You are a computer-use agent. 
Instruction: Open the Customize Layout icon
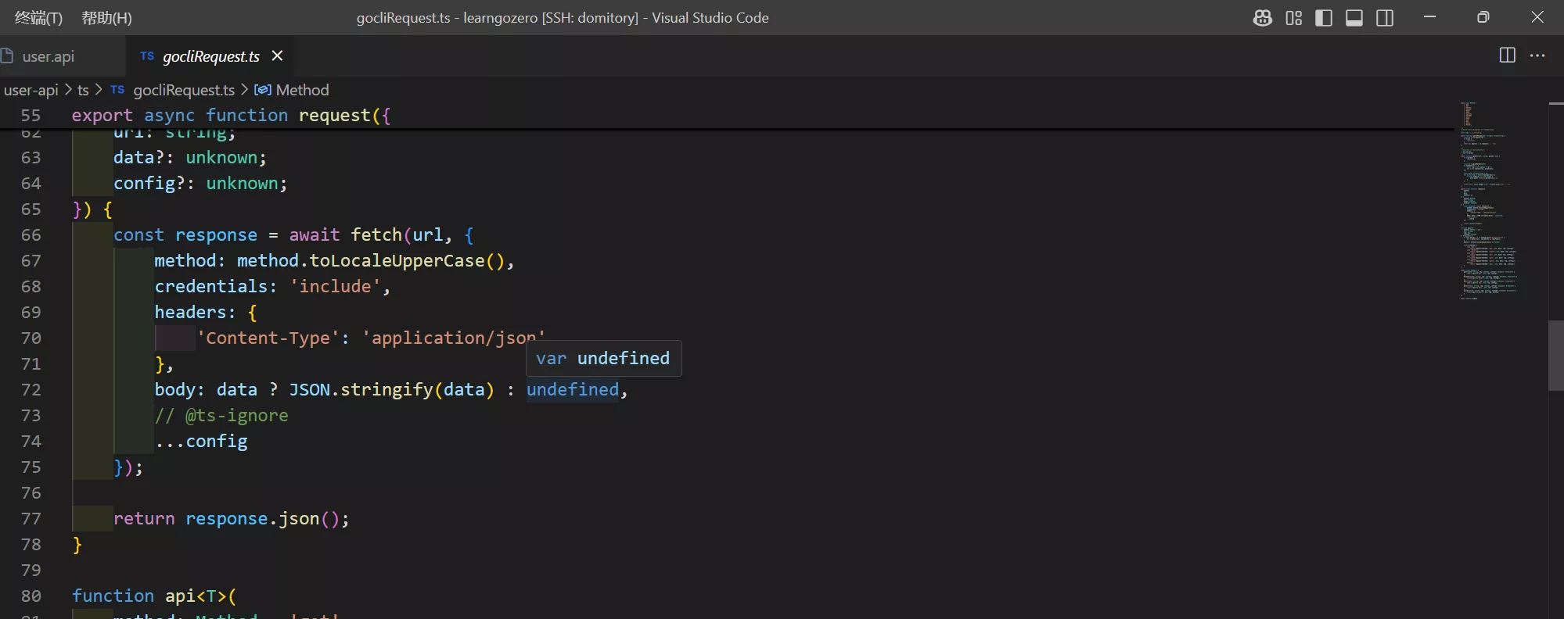point(1293,18)
